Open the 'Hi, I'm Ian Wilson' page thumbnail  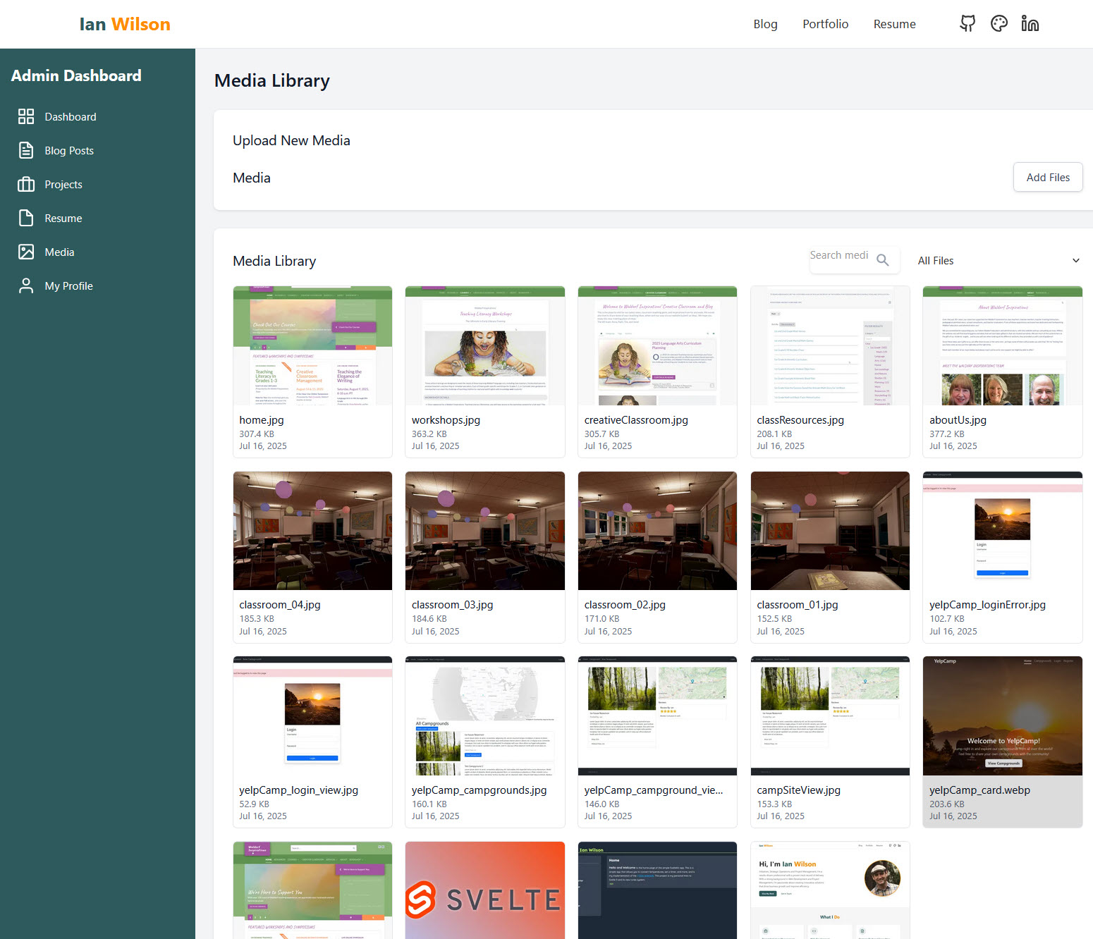(830, 890)
